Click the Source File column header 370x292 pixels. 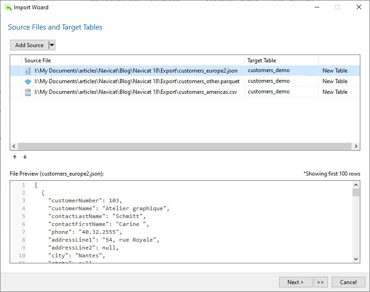pyautogui.click(x=133, y=61)
